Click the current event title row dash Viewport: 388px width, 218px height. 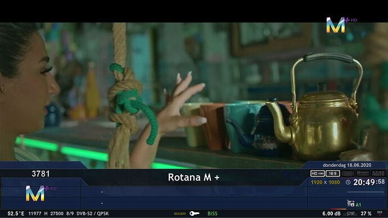pos(102,192)
